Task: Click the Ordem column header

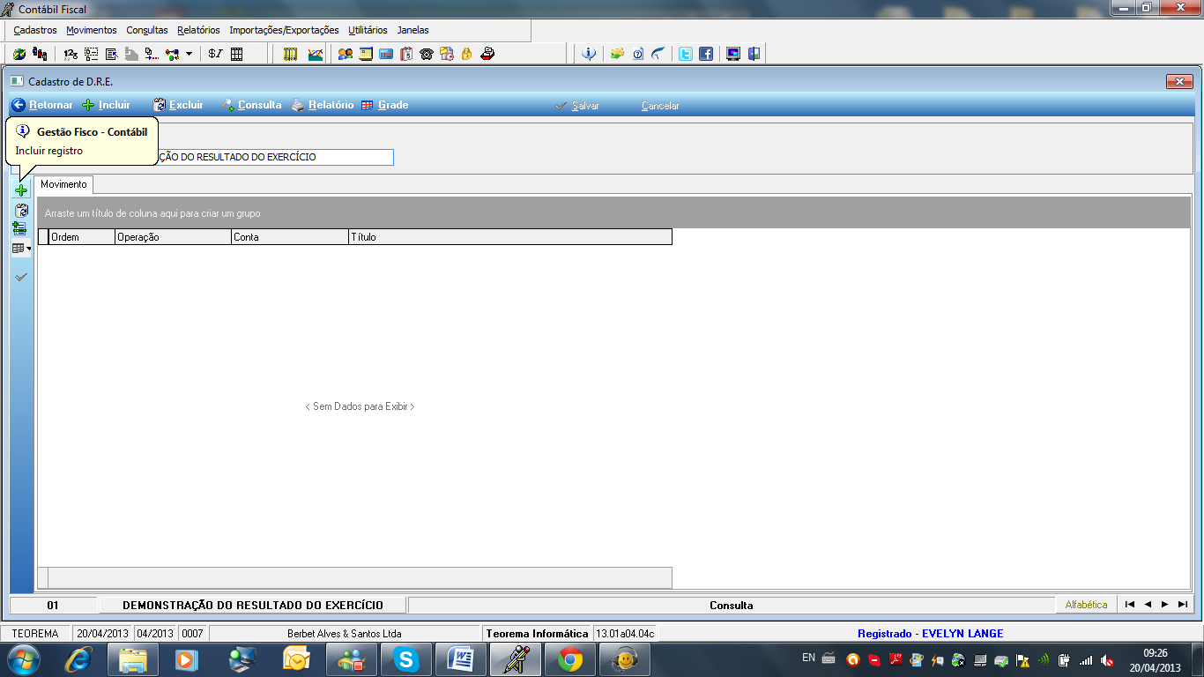Action: pyautogui.click(x=82, y=237)
